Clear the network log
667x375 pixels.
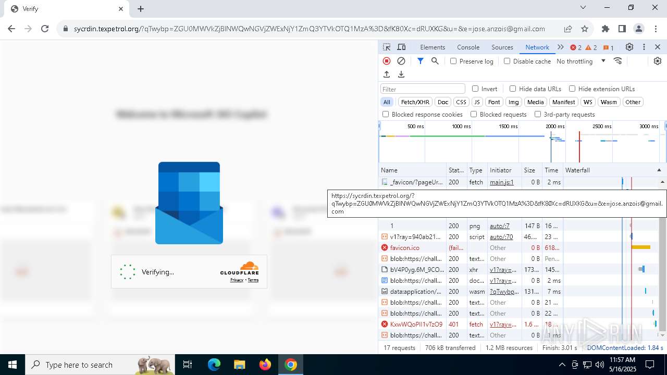(401, 61)
